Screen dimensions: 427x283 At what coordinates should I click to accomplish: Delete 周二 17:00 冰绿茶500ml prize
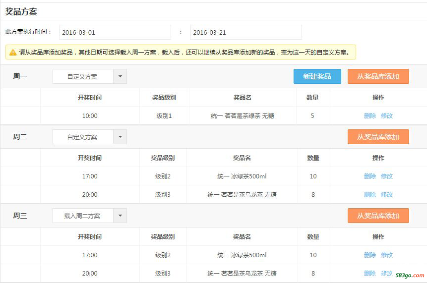click(x=370, y=176)
